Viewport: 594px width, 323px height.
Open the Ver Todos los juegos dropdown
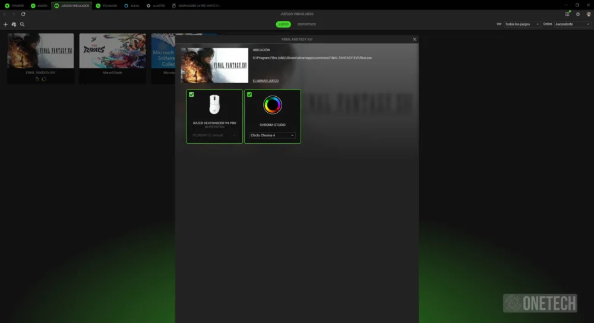[522, 24]
